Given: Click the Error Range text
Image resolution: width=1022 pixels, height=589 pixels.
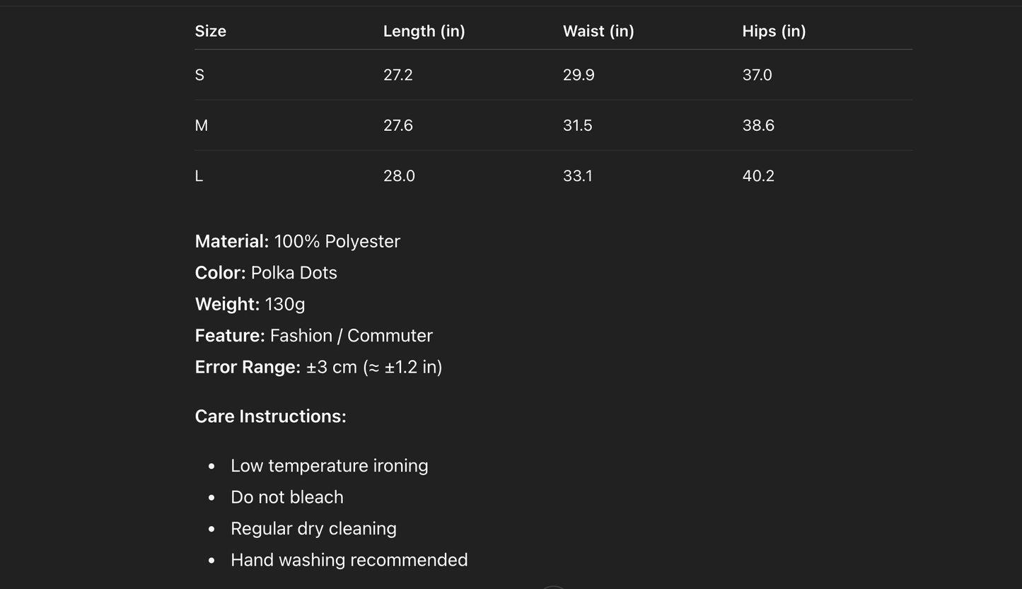Looking at the screenshot, I should coord(318,367).
